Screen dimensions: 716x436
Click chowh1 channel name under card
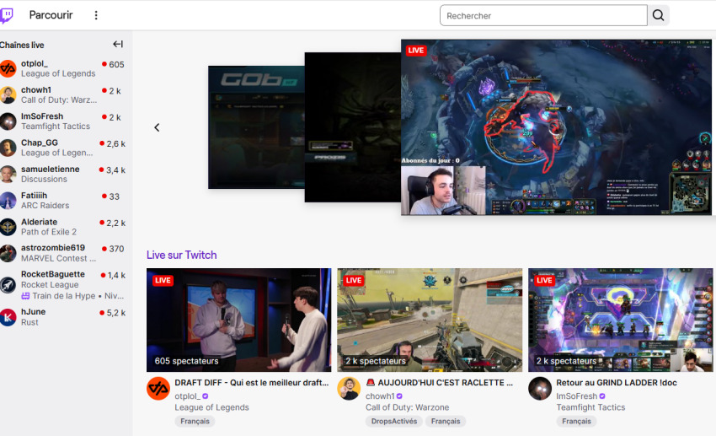click(x=380, y=396)
